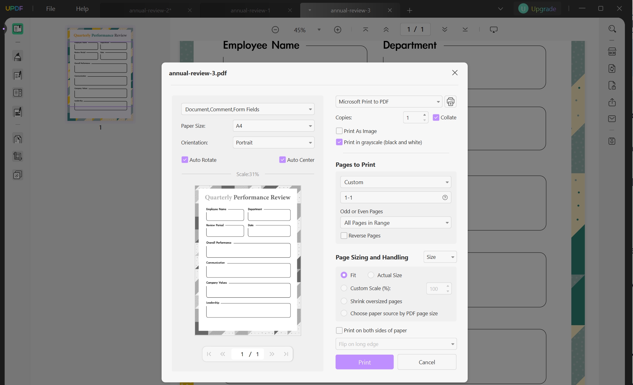The image size is (633, 385).
Task: Open the Microsoft Print to PDF printer dropdown
Action: click(x=389, y=102)
